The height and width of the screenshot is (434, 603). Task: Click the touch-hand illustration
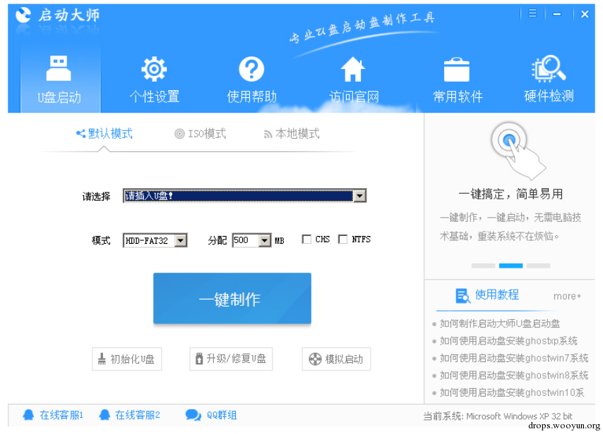pos(518,151)
